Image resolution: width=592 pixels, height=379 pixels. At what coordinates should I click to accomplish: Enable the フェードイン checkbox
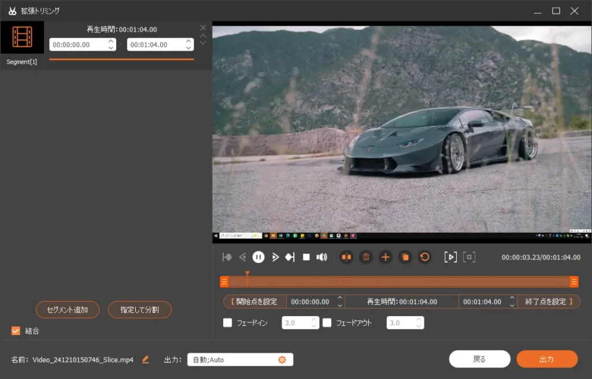pyautogui.click(x=228, y=323)
